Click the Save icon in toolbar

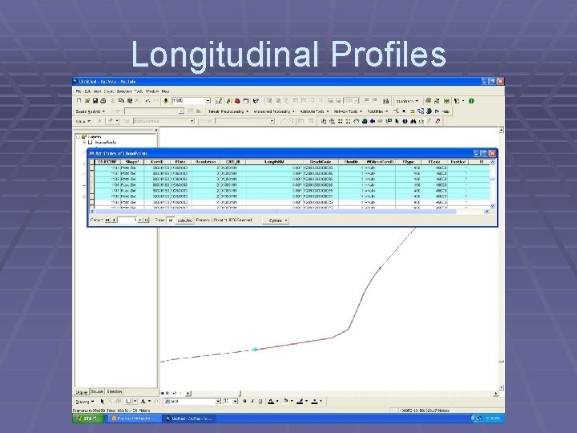[95, 100]
